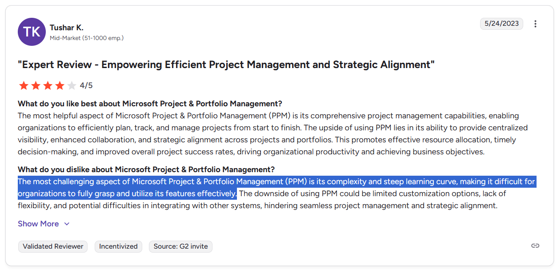Click the highlighted 'most challenging aspect' sentence
Viewport: 557px width, 274px height.
pyautogui.click(x=276, y=188)
